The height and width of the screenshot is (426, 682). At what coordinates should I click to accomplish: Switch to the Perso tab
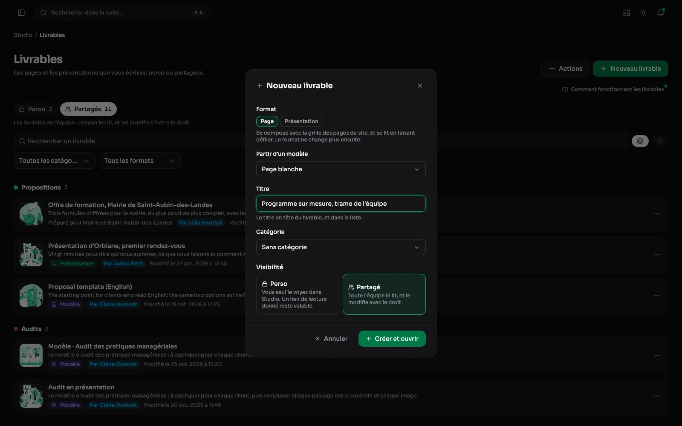[x=36, y=109]
